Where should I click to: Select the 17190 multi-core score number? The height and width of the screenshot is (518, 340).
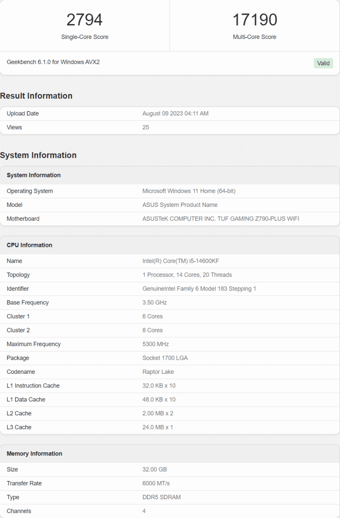click(255, 20)
